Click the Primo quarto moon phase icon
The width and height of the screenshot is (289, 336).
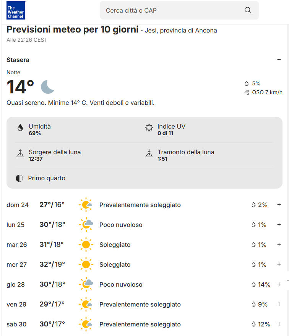point(19,178)
